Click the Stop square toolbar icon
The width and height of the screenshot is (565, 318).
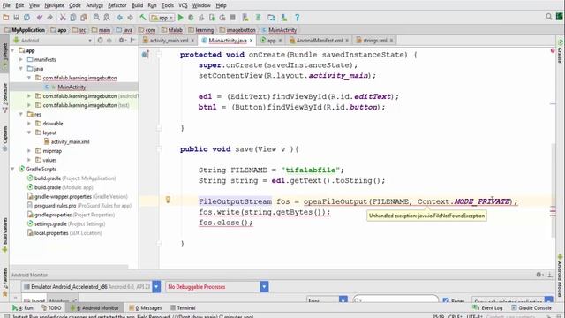[x=233, y=18]
